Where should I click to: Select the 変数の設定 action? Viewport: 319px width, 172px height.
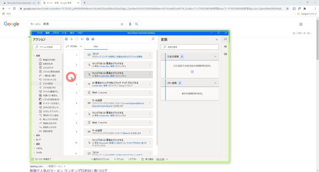pyautogui.click(x=48, y=131)
